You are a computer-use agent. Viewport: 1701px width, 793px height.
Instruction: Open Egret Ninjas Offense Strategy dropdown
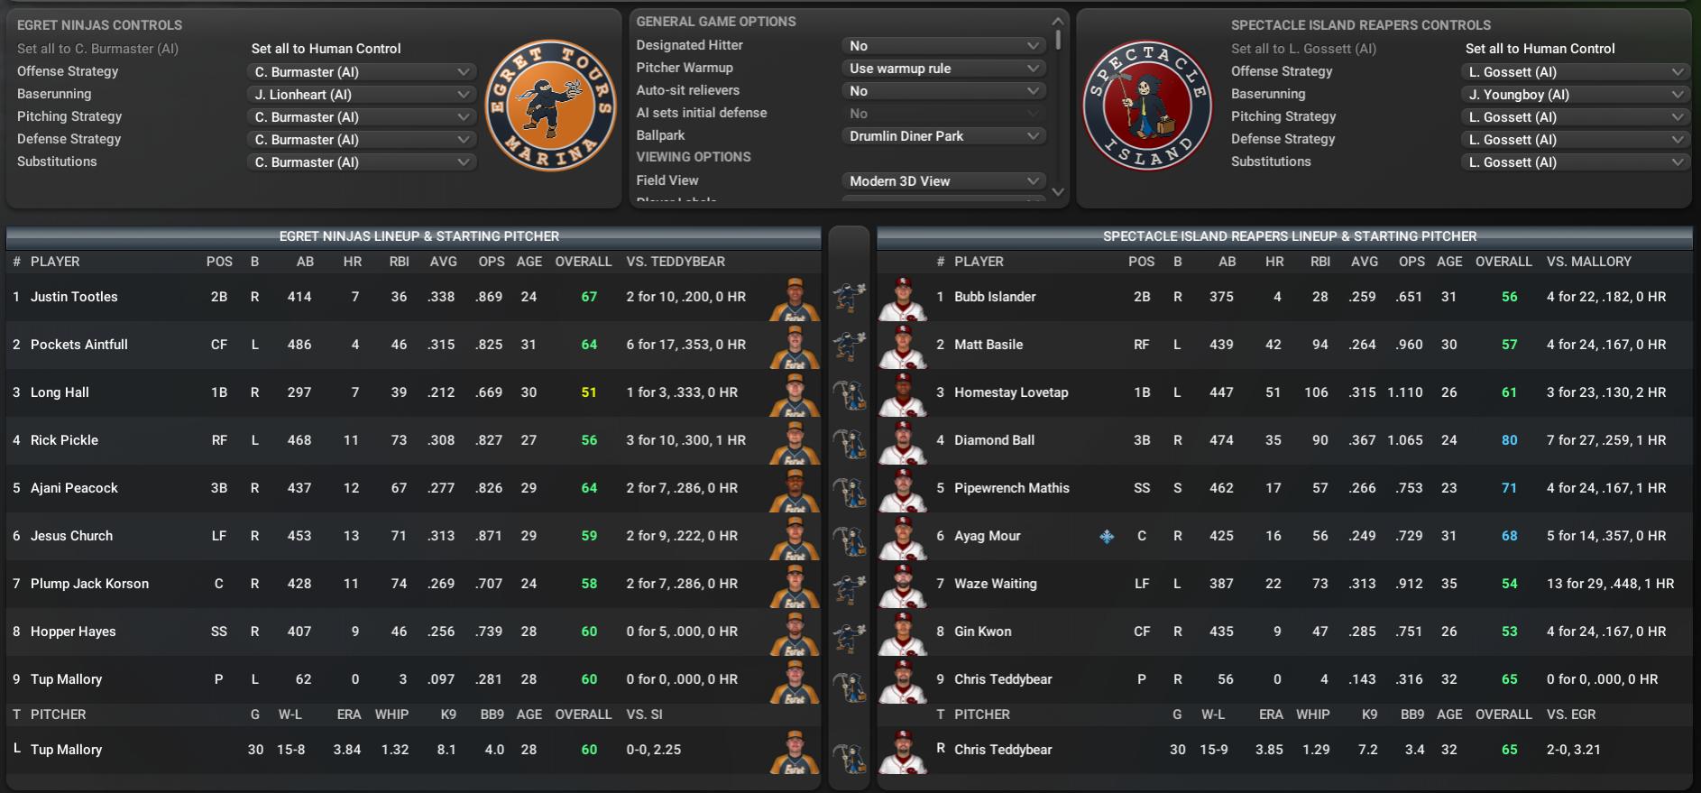coord(362,72)
